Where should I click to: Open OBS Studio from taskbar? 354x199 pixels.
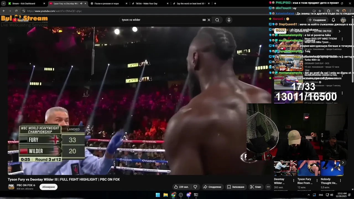coord(181,195)
